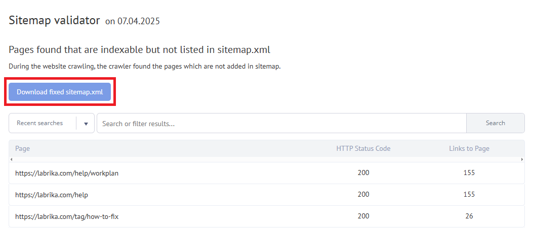Focus the Search or filter results field

pyautogui.click(x=281, y=123)
